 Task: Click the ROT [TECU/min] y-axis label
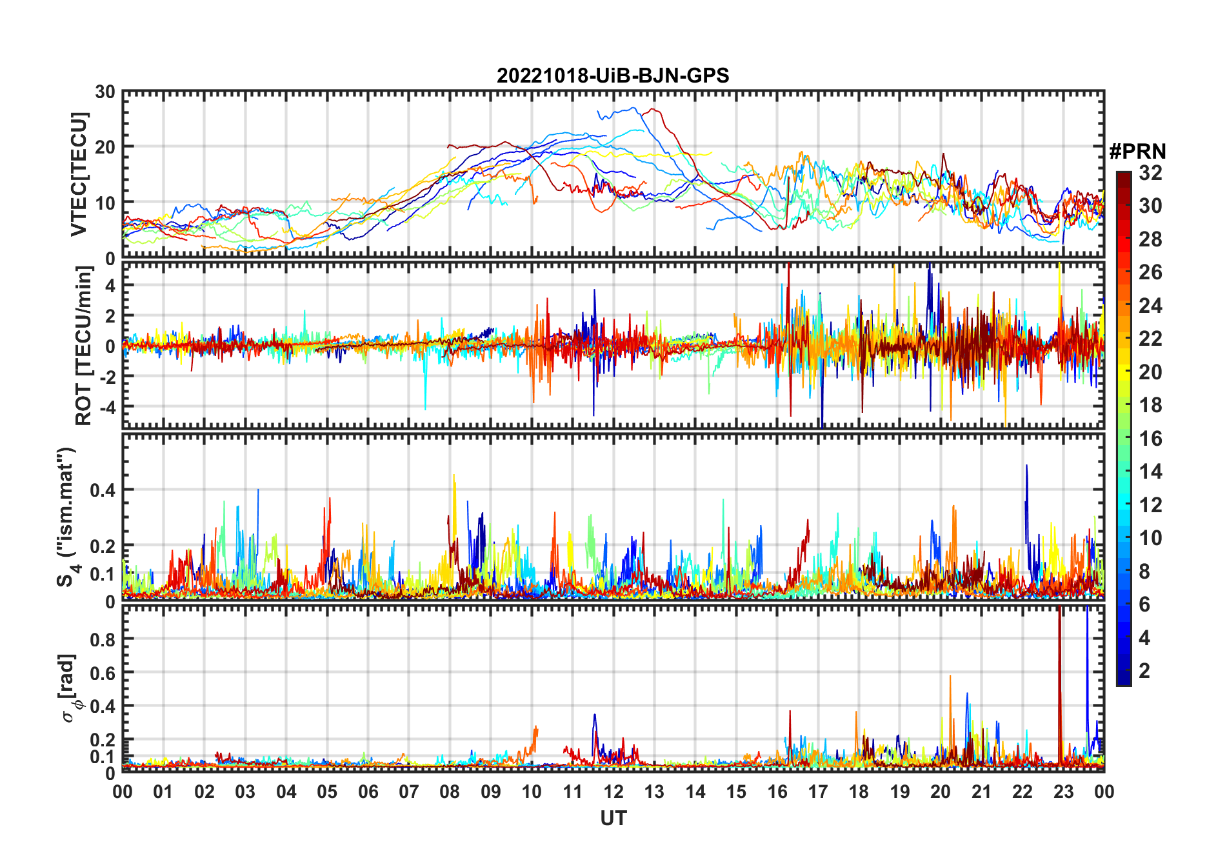pyautogui.click(x=83, y=345)
